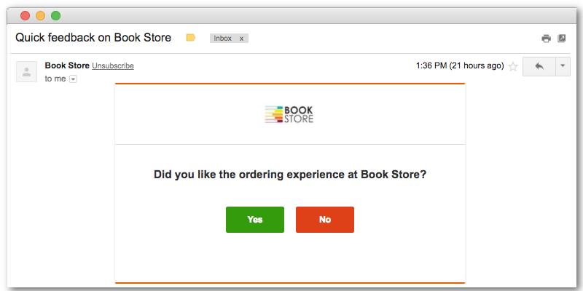Click the Unsubscribe link

pyautogui.click(x=113, y=65)
